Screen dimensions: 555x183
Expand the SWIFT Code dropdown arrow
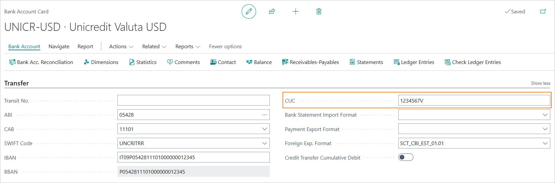pyautogui.click(x=265, y=143)
